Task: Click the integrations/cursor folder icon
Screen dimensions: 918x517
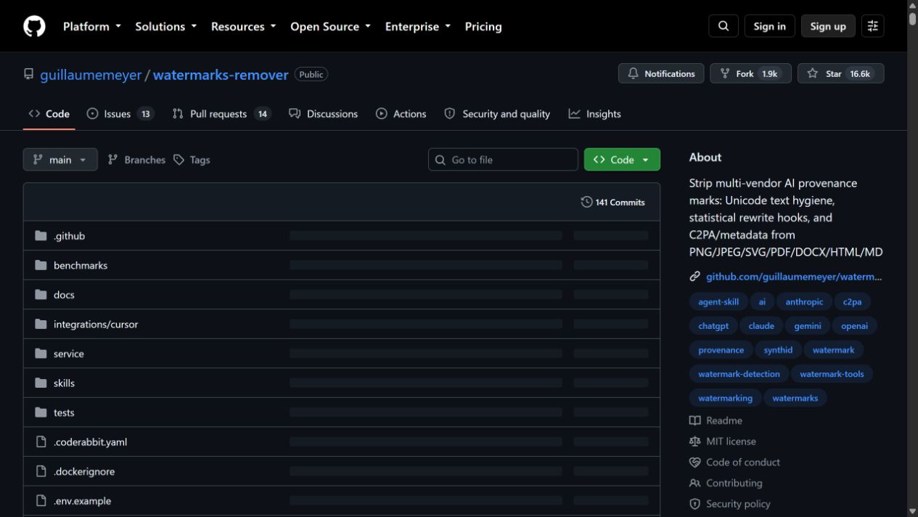Action: pyautogui.click(x=41, y=324)
